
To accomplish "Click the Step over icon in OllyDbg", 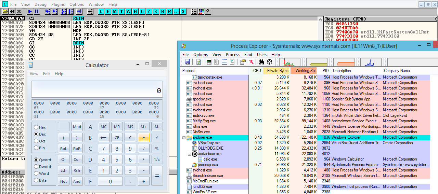I will [x=55, y=12].
